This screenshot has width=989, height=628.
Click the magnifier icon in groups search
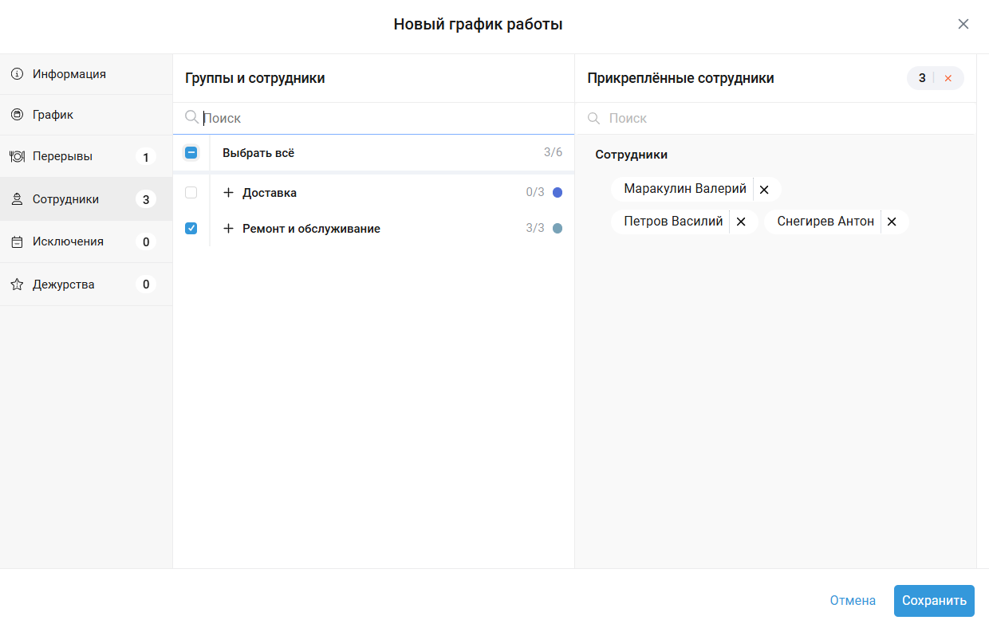point(191,118)
